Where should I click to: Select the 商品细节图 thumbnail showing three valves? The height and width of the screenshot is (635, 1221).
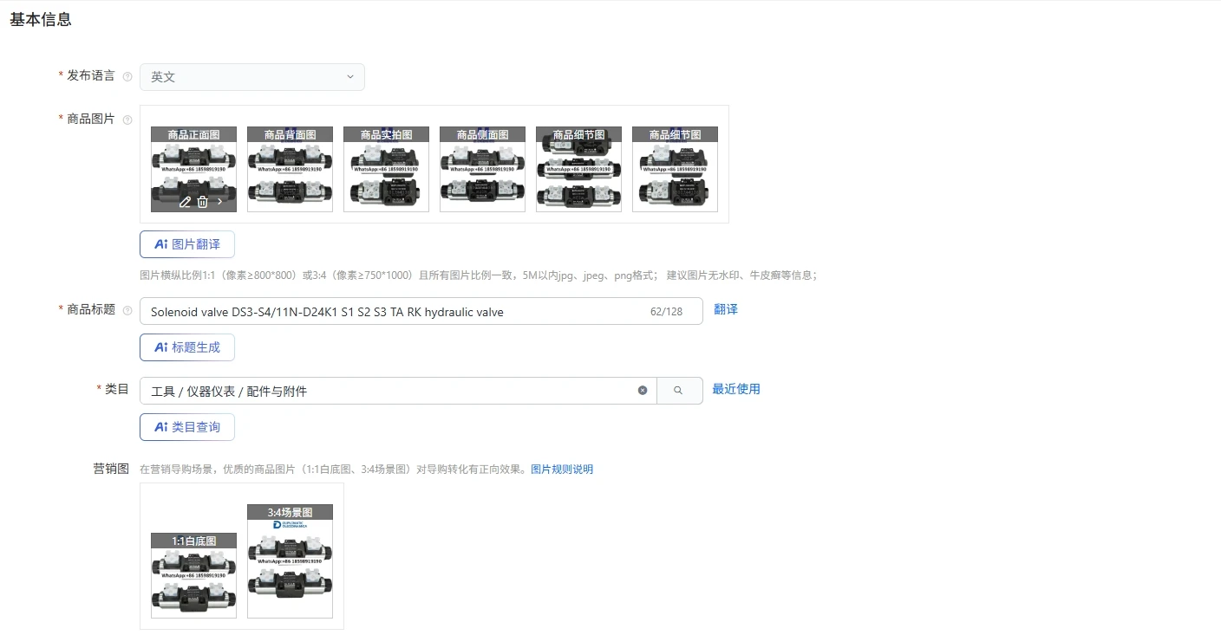pyautogui.click(x=579, y=169)
